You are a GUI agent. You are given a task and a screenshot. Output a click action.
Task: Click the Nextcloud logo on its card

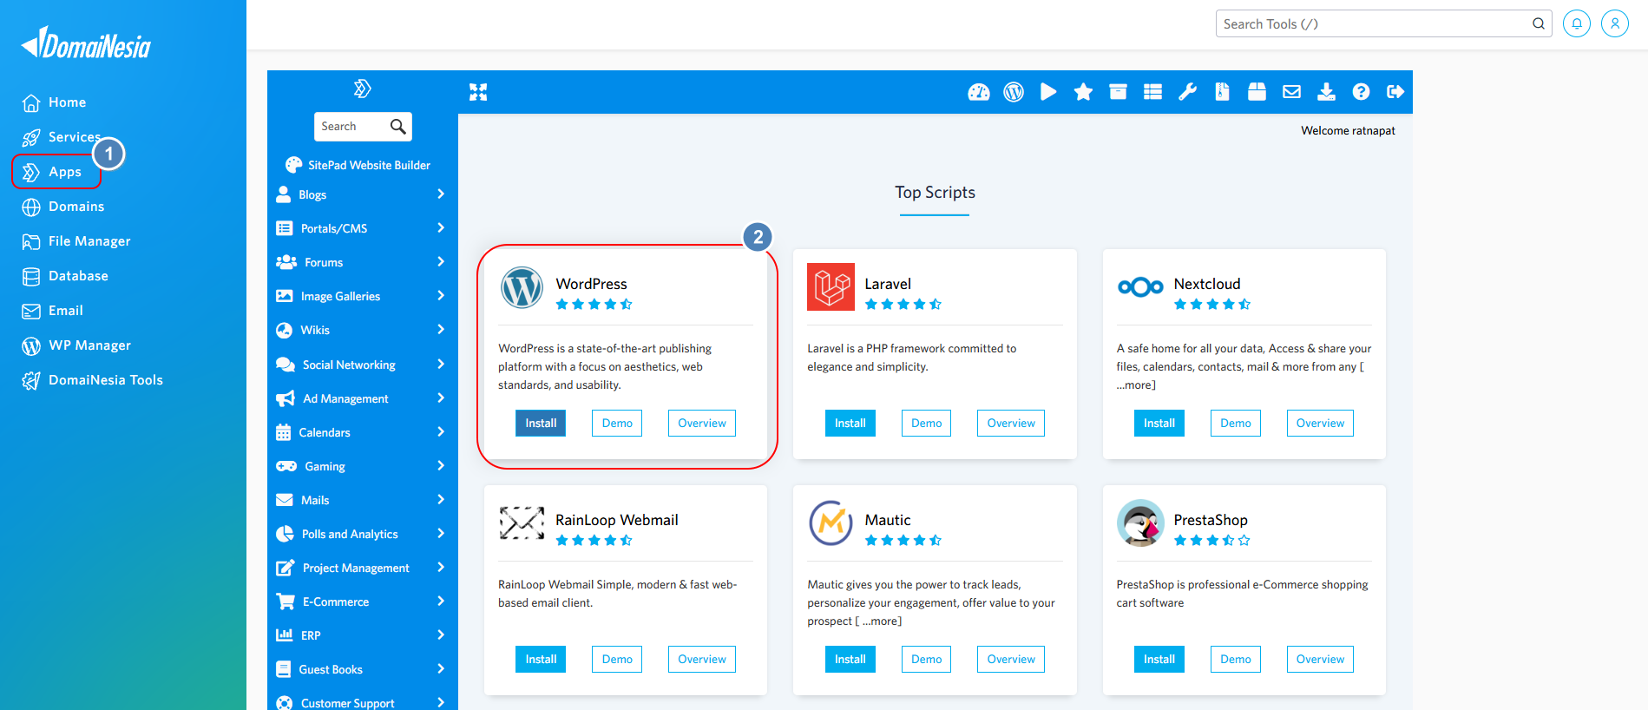tap(1140, 286)
